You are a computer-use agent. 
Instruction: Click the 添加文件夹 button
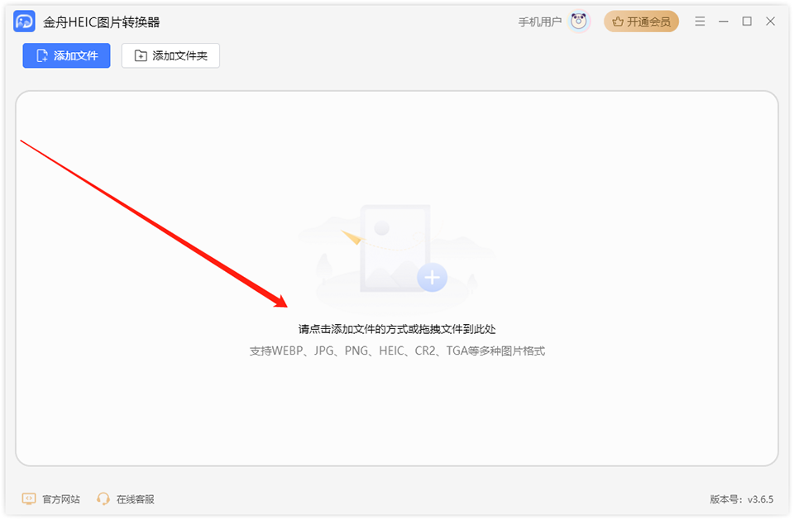[170, 55]
